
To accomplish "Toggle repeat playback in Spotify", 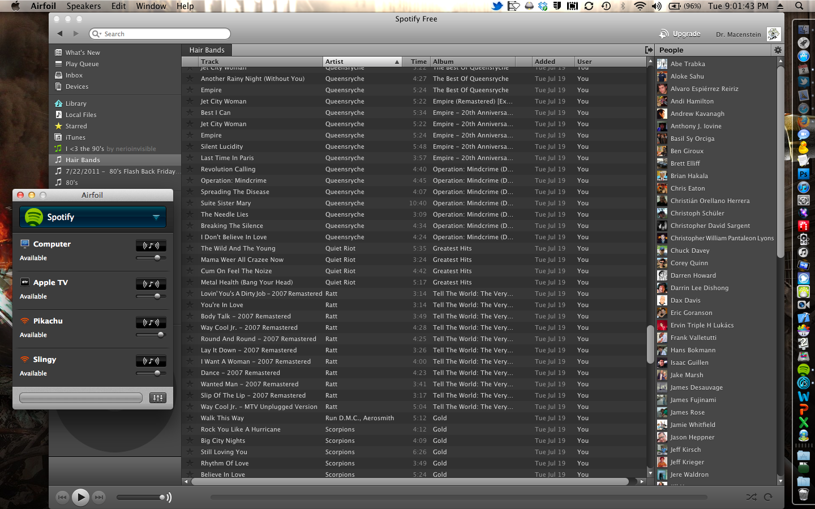I will [x=768, y=497].
